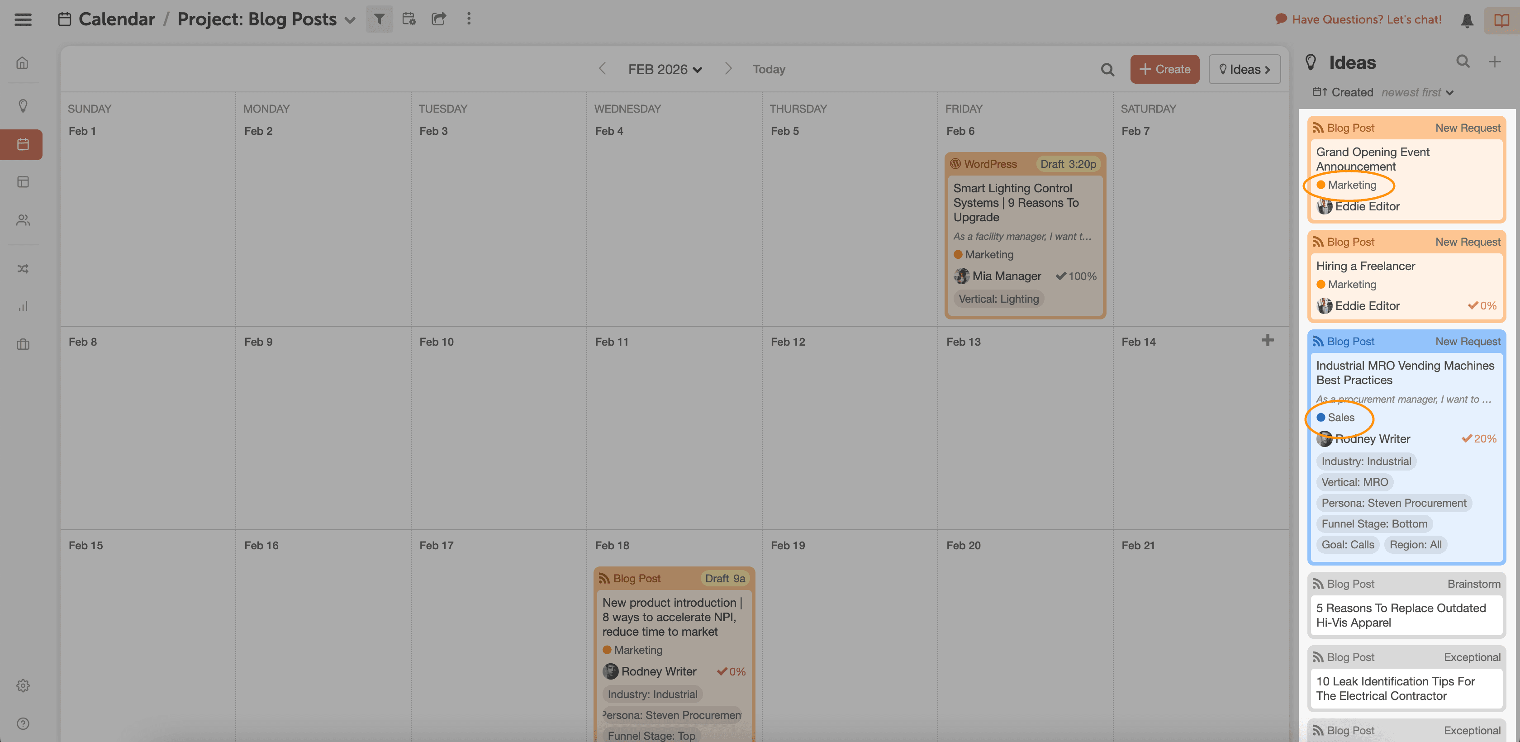The width and height of the screenshot is (1520, 742).
Task: Click the analytics bar chart sidebar icon
Action: coord(23,306)
